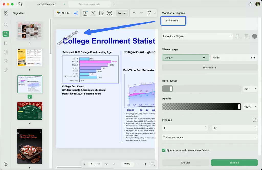Open the thumbnails grid view icon
The height and width of the screenshot is (170, 262).
[x=6, y=13]
